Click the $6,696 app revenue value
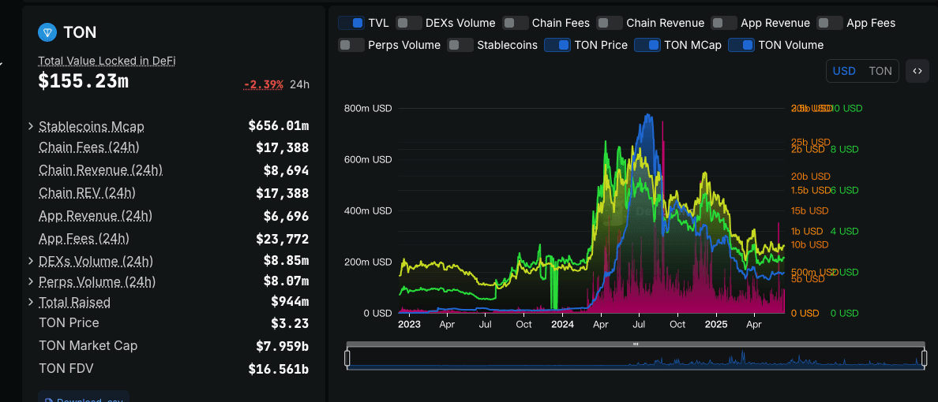The height and width of the screenshot is (402, 938). click(x=287, y=216)
